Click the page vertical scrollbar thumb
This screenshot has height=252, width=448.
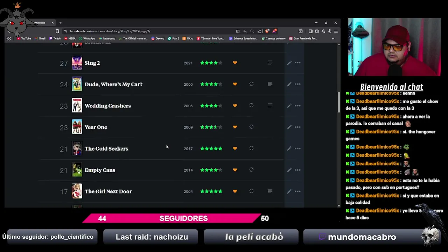[x=339, y=102]
